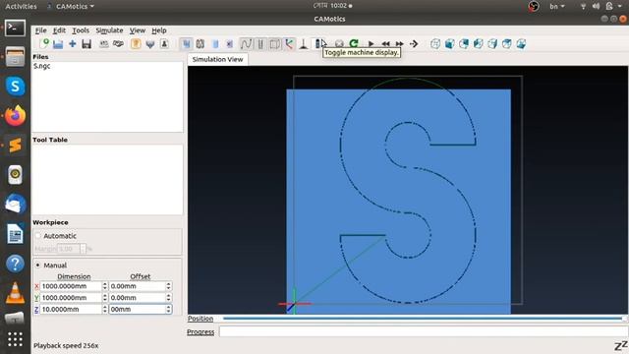Select the Automatic workpiece radio button

pyautogui.click(x=38, y=236)
